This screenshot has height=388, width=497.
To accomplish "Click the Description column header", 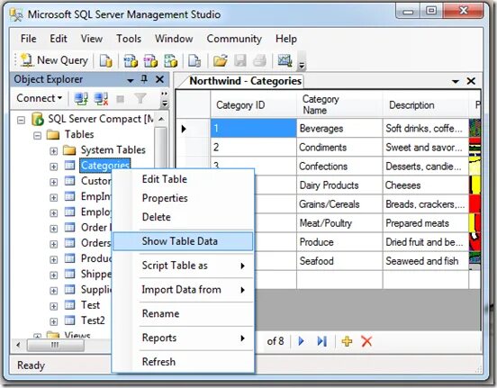I will tap(425, 105).
